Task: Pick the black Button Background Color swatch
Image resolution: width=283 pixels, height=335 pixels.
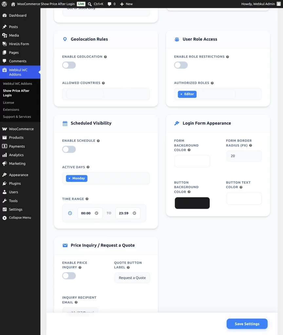Action: [192, 203]
